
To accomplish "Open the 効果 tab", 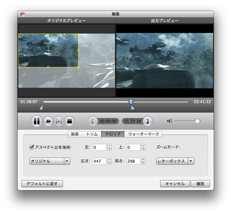I will tap(75, 134).
